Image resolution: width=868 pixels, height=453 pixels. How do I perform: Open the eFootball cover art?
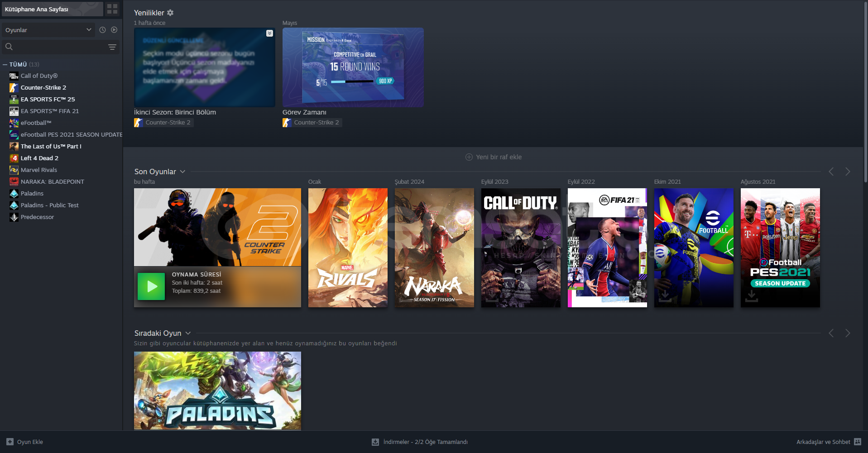694,248
